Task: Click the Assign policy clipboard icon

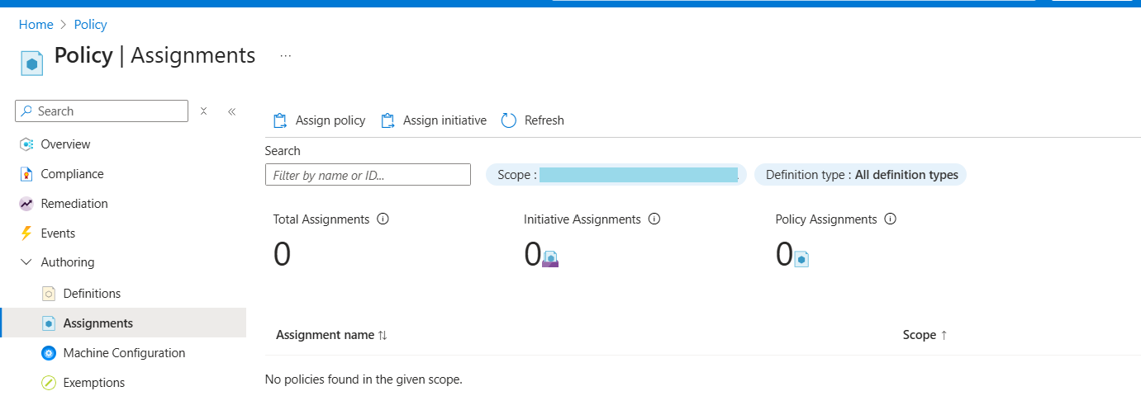Action: 280,120
